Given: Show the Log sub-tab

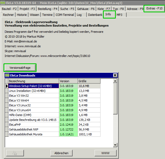Looking at the screenshot, I should click(81, 15).
